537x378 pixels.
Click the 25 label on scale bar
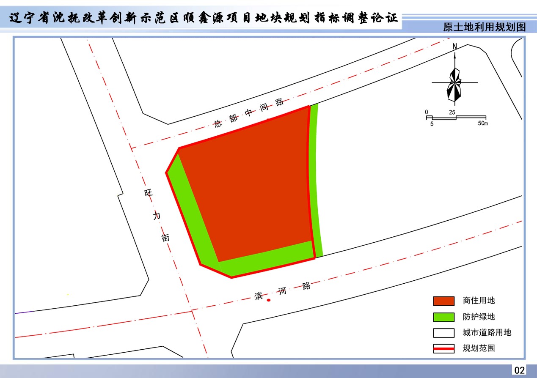pos(452,112)
